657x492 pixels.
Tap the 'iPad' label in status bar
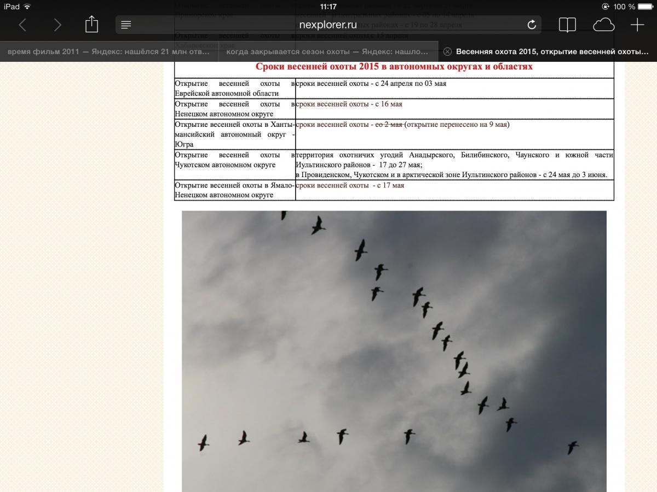click(x=11, y=7)
